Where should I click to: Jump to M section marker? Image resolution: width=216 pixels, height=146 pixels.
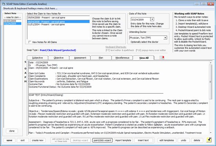click(x=26, y=82)
